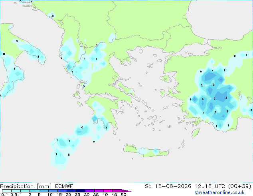Screen dimensions: 253x196
Task: Click legend scale label "35"
Action: 96,194
